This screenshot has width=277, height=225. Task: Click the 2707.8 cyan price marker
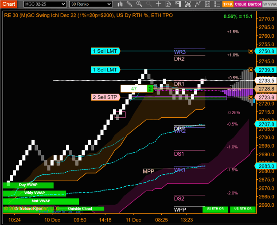(x=265, y=124)
